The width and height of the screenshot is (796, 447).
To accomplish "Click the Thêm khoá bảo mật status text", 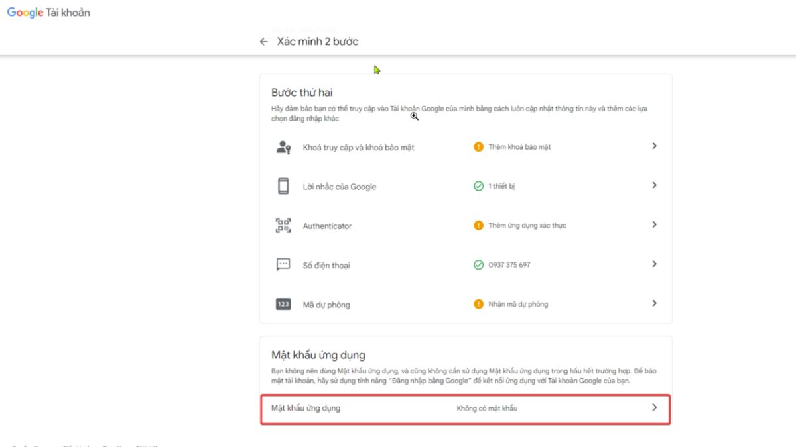I will pos(519,147).
